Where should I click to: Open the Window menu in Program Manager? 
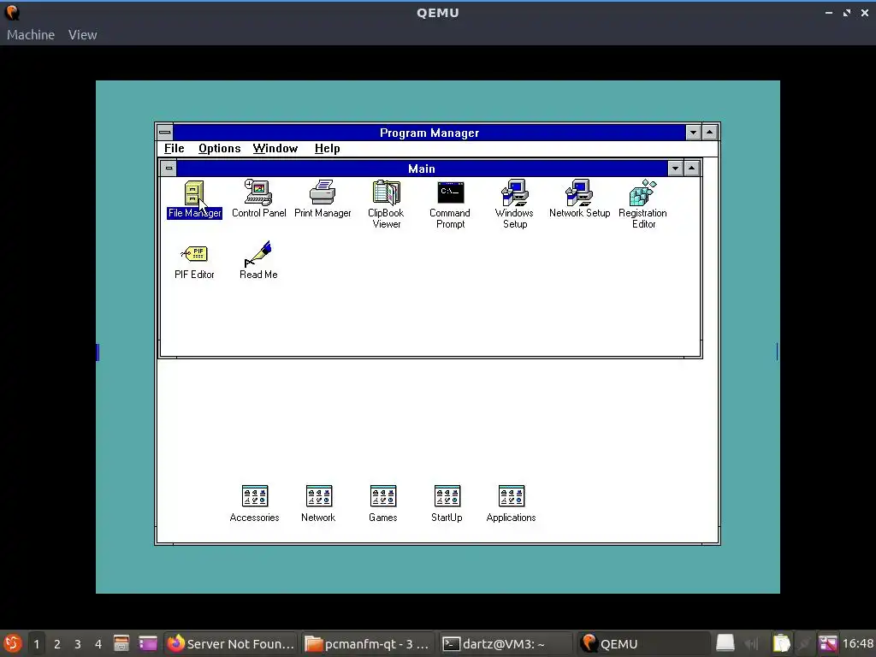click(275, 149)
